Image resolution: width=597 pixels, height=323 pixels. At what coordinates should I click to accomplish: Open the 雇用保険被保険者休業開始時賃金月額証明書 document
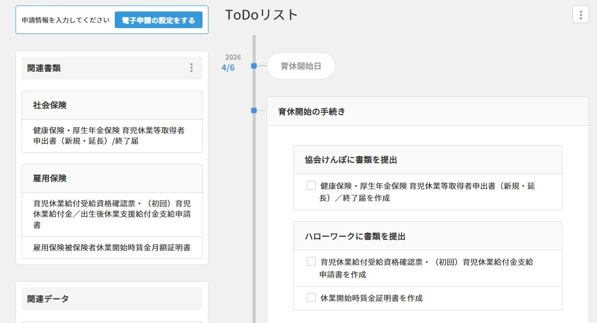(x=111, y=247)
